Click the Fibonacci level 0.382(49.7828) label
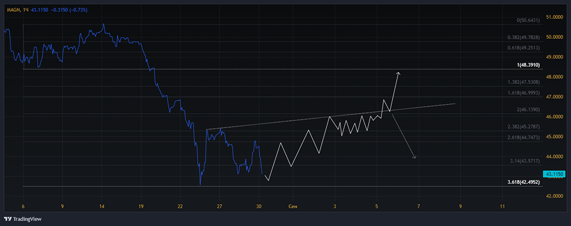 (x=524, y=38)
